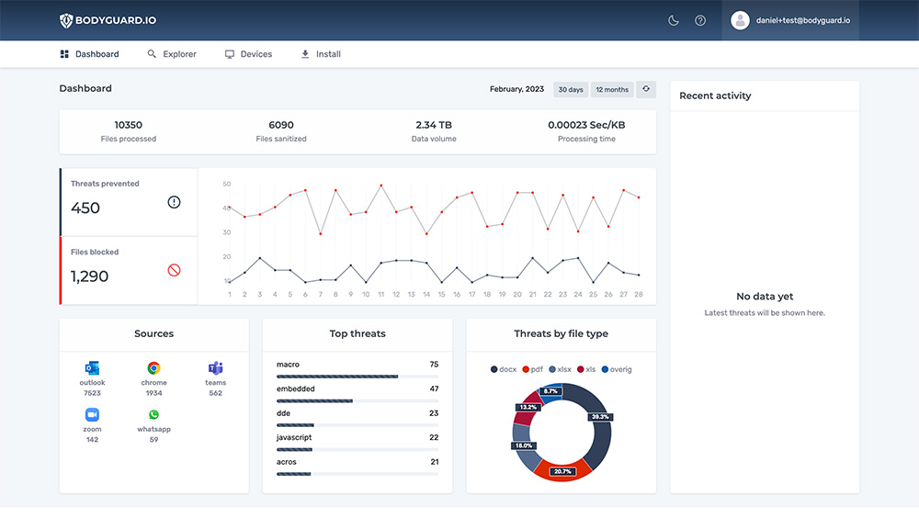Open the Install tab
Screen dimensions: 919x518
coord(321,54)
